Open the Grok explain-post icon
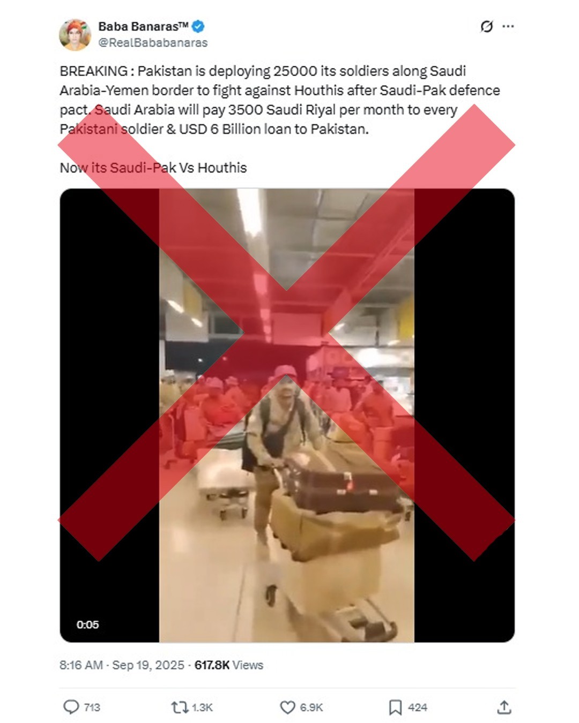The width and height of the screenshot is (579, 723). click(x=486, y=26)
